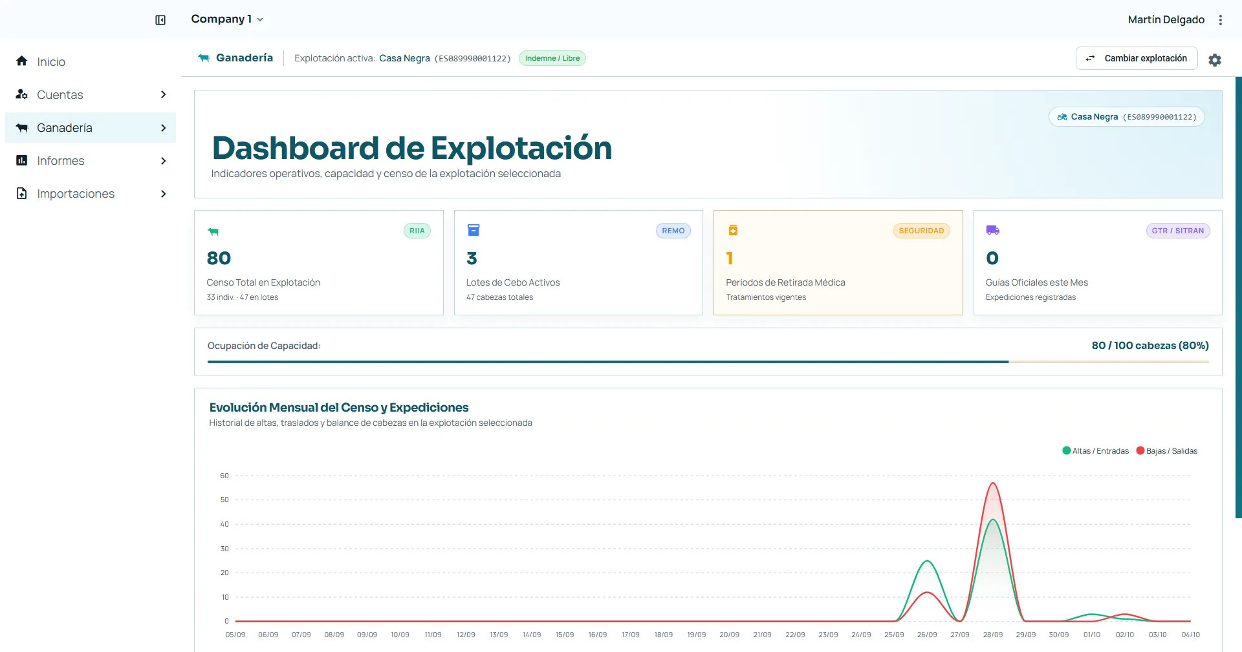Click the Ocupación de Capacidad progress bar
The height and width of the screenshot is (652, 1242).
pos(708,362)
